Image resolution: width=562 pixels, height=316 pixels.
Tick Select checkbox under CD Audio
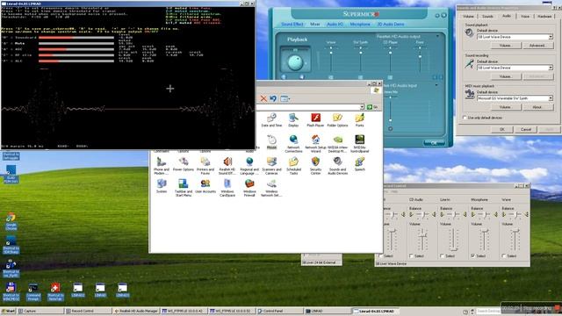411,255
